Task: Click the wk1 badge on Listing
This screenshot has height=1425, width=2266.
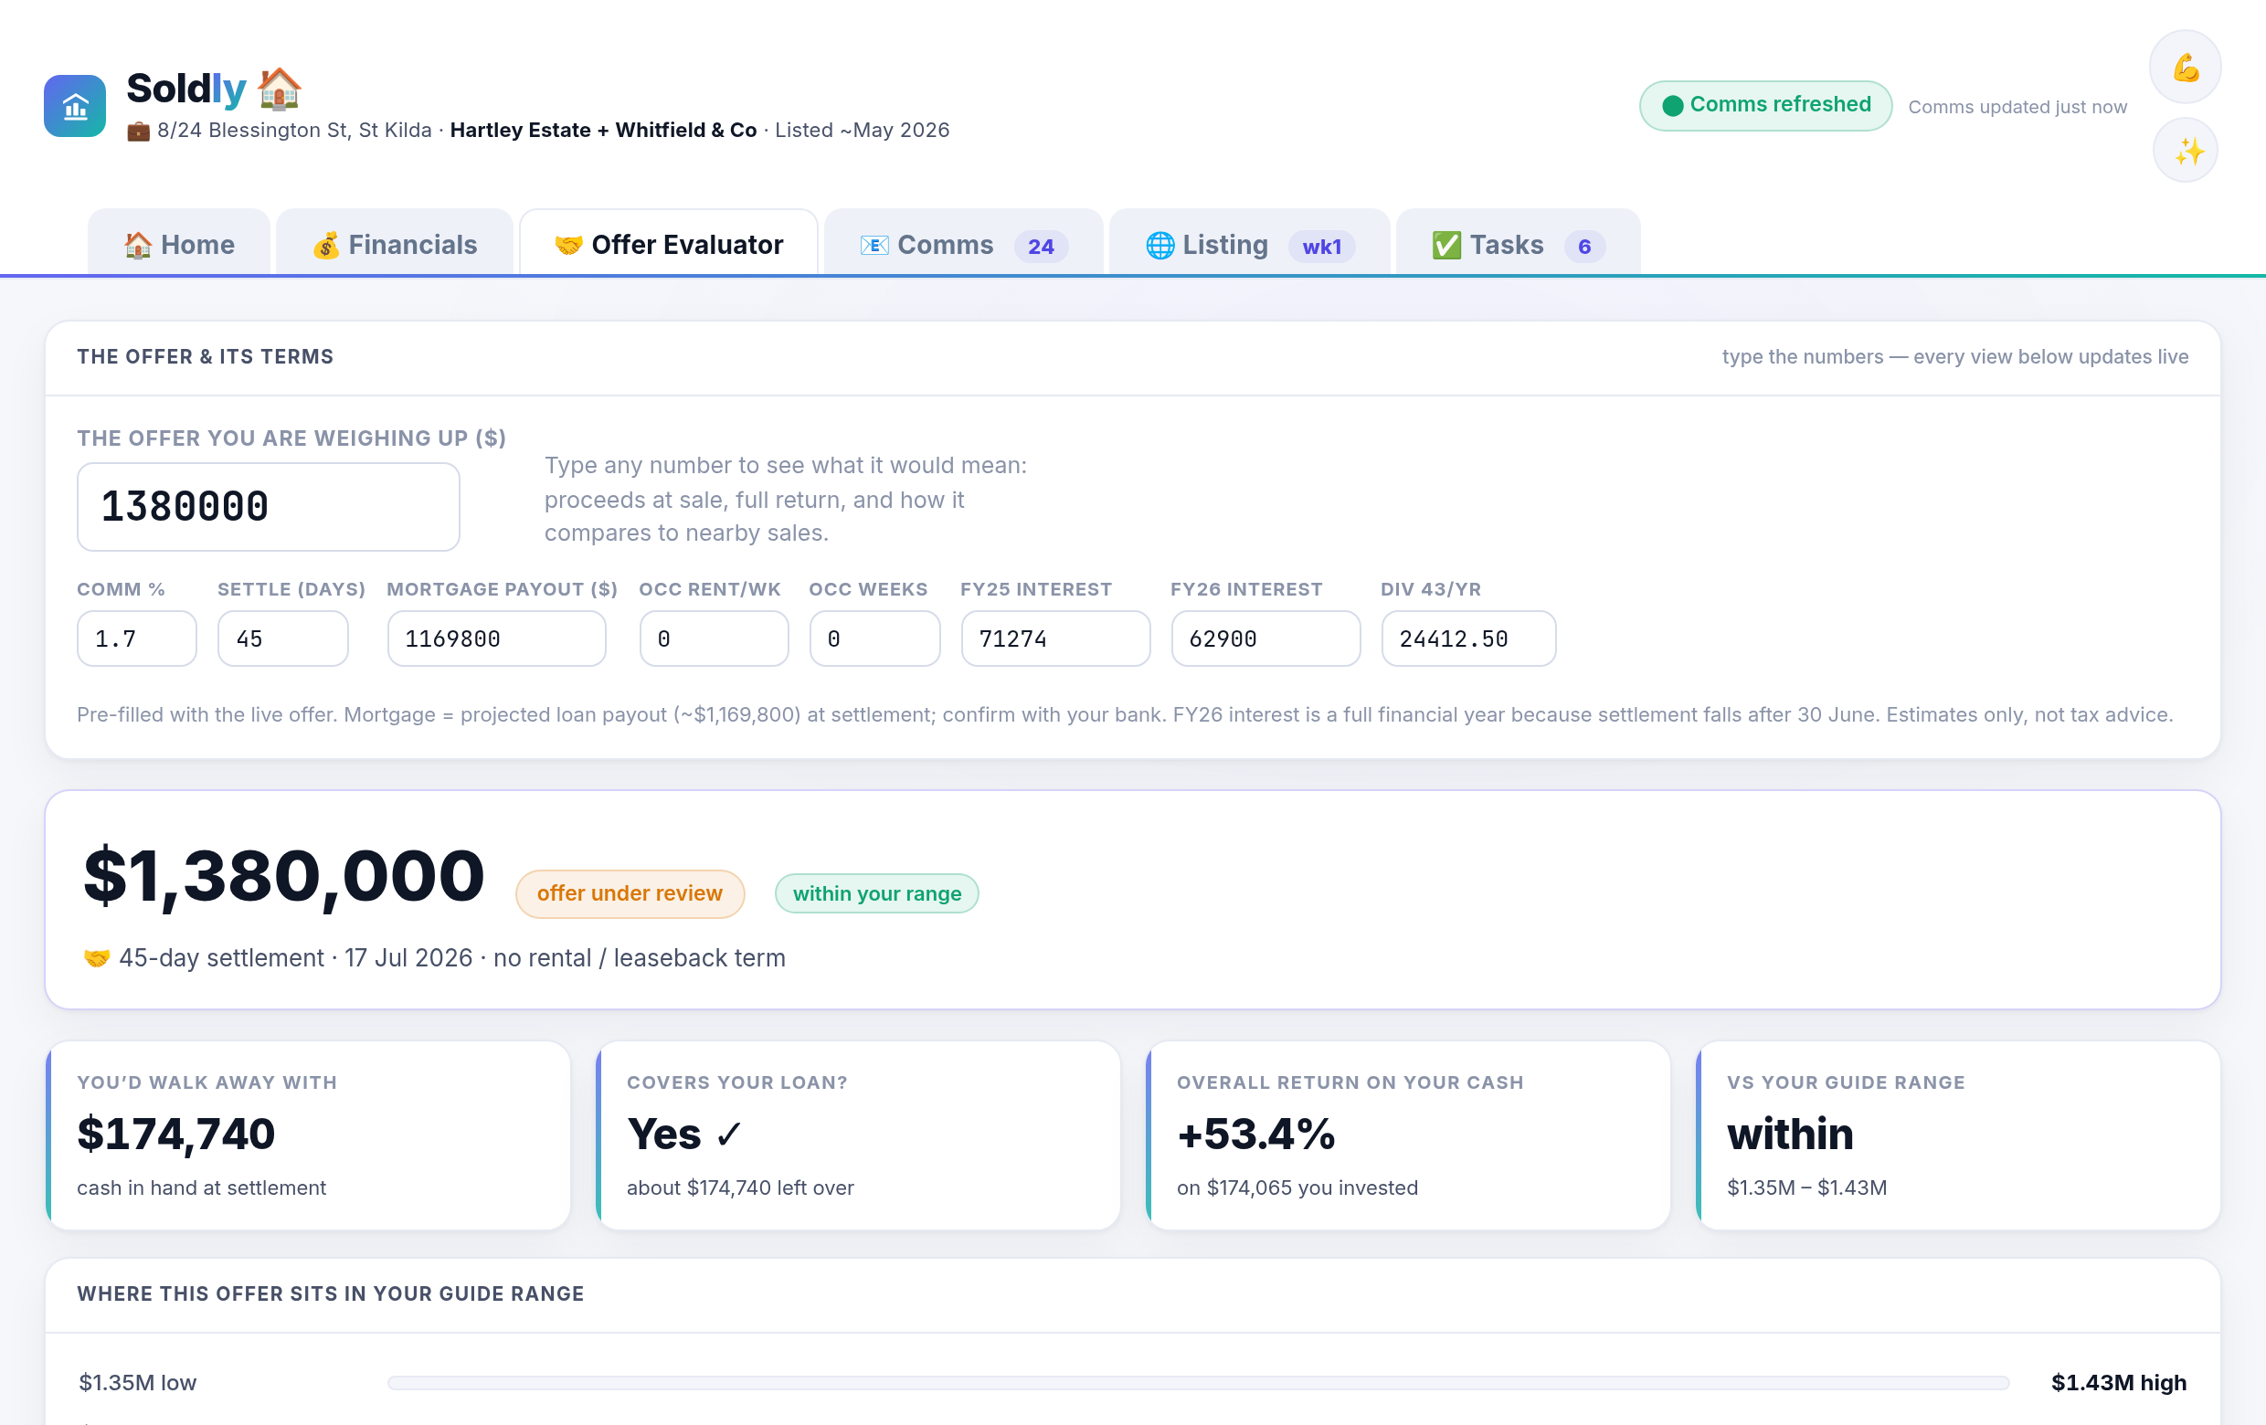Action: (1321, 247)
